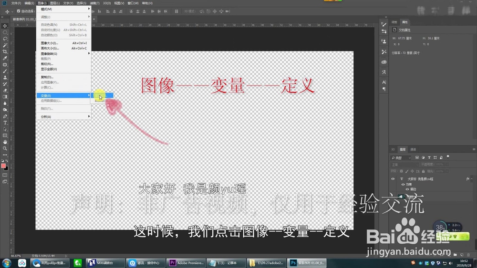This screenshot has height=268, width=477.
Task: Select the Elliptical Marquee tool
Action: [x=5, y=32]
